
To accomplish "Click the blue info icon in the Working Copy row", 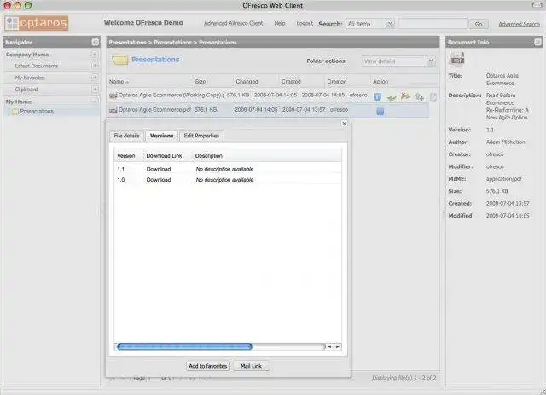I will coord(377,97).
